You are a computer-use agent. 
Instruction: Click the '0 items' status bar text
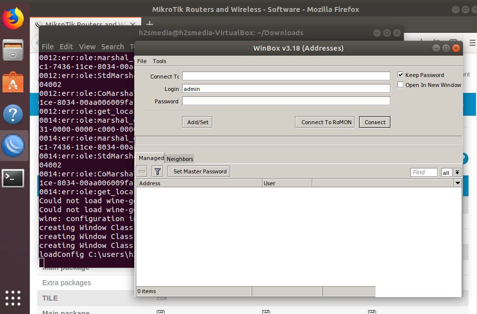147,291
